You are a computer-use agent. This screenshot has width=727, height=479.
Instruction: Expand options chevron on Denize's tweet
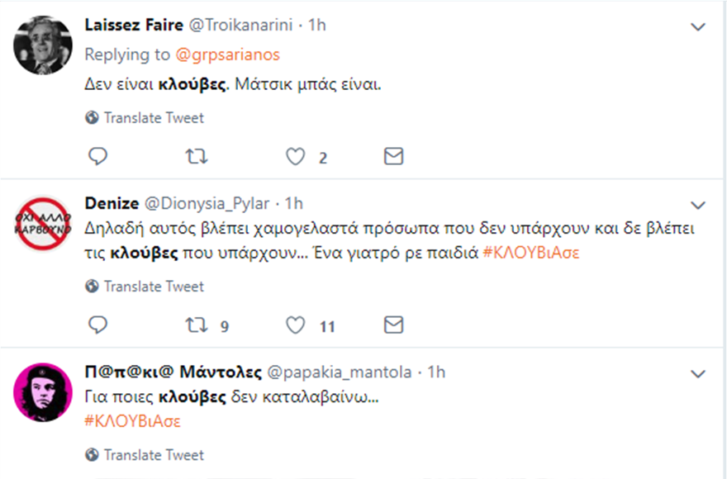(x=698, y=204)
